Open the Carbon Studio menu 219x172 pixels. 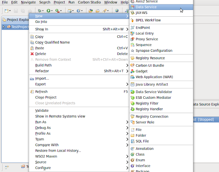click(89, 2)
